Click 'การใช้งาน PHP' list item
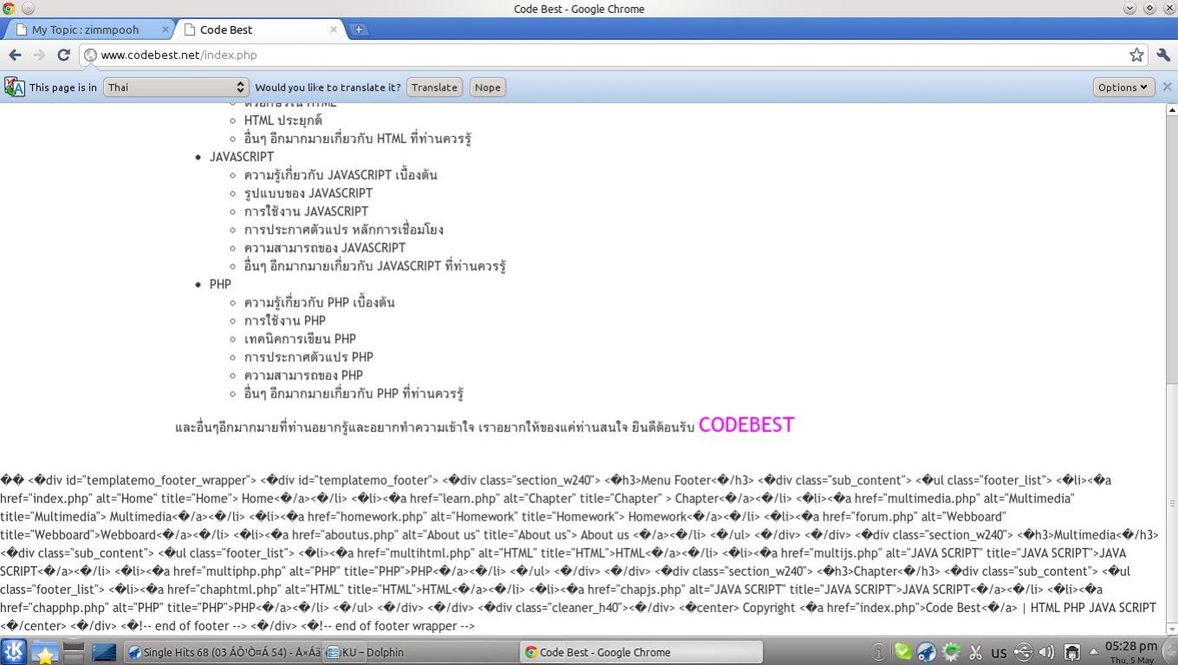Screen dimensions: 1178x665 point(285,320)
